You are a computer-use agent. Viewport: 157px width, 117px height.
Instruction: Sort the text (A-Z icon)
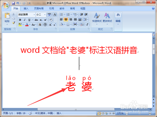pyautogui.click(x=82, y=24)
